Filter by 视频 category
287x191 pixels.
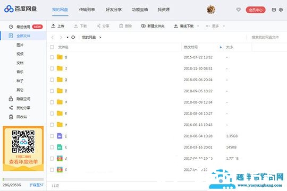pyautogui.click(x=20, y=54)
